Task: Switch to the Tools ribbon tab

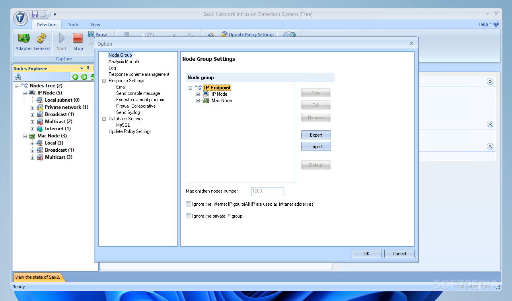Action: (x=73, y=25)
